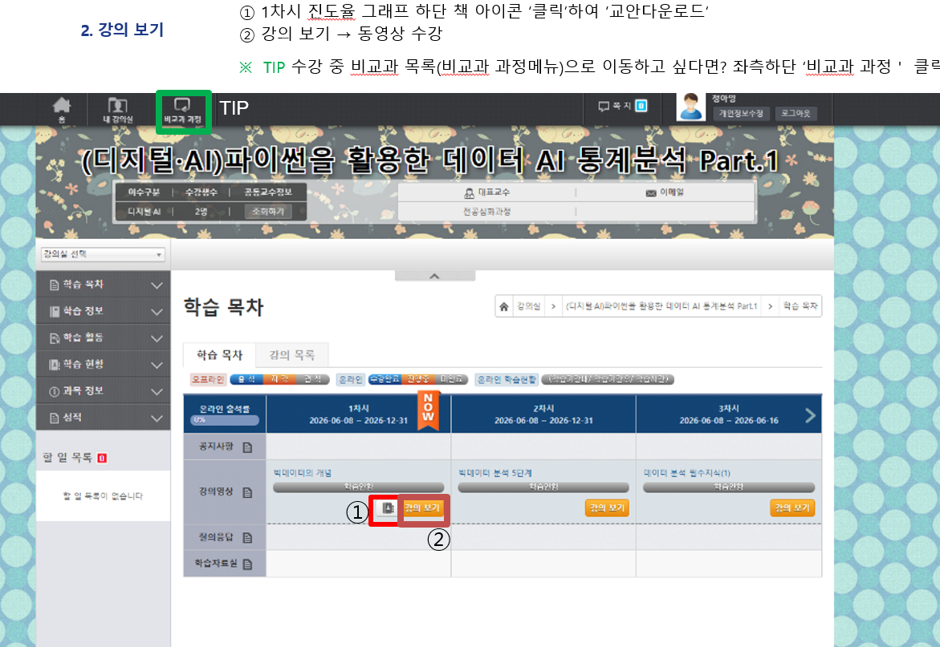The image size is (940, 647).
Task: Expand the 학습 정보 sidebar chevron
Action: [157, 312]
